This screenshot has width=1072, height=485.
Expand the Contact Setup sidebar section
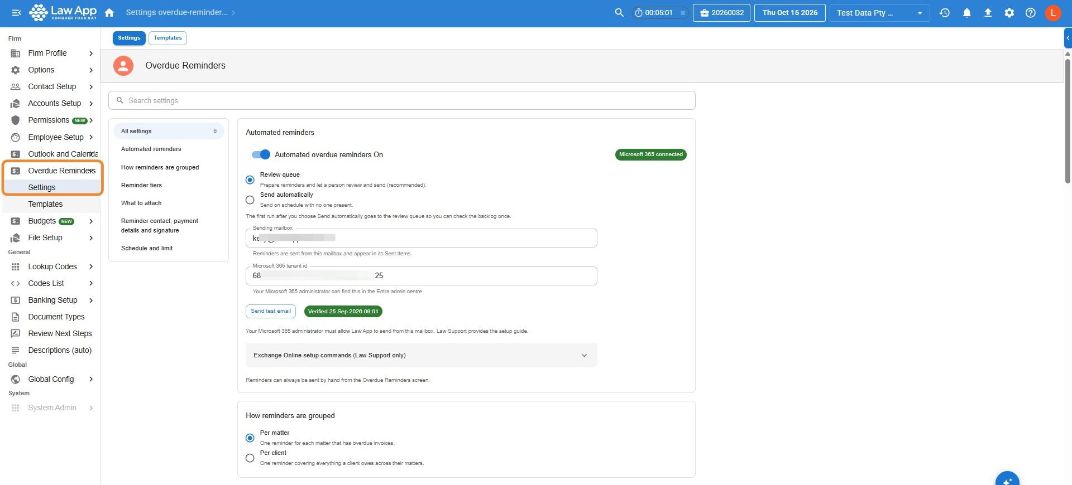[91, 87]
